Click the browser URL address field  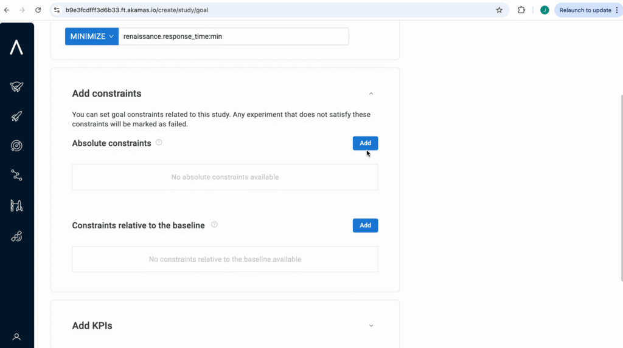pyautogui.click(x=278, y=10)
